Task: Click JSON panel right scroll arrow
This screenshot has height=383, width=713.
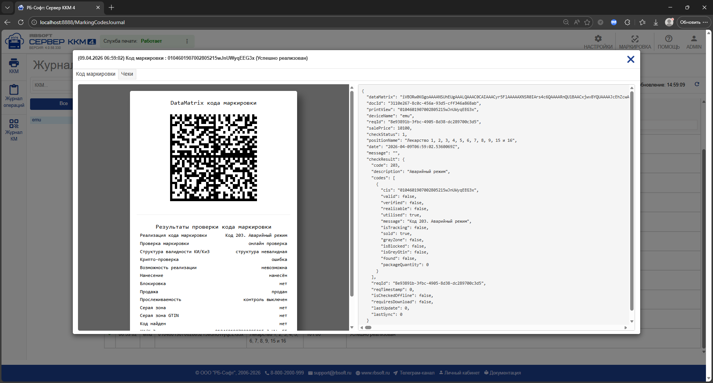Action: [626, 327]
